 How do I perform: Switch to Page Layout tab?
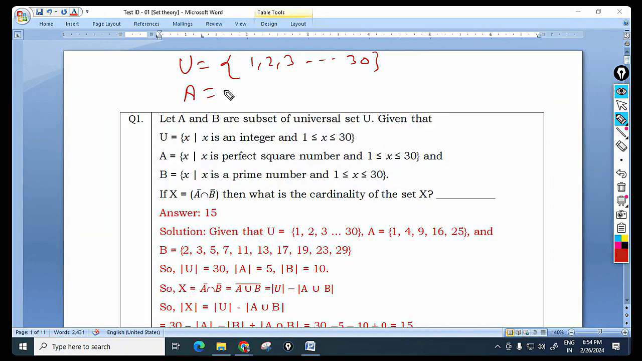click(106, 24)
